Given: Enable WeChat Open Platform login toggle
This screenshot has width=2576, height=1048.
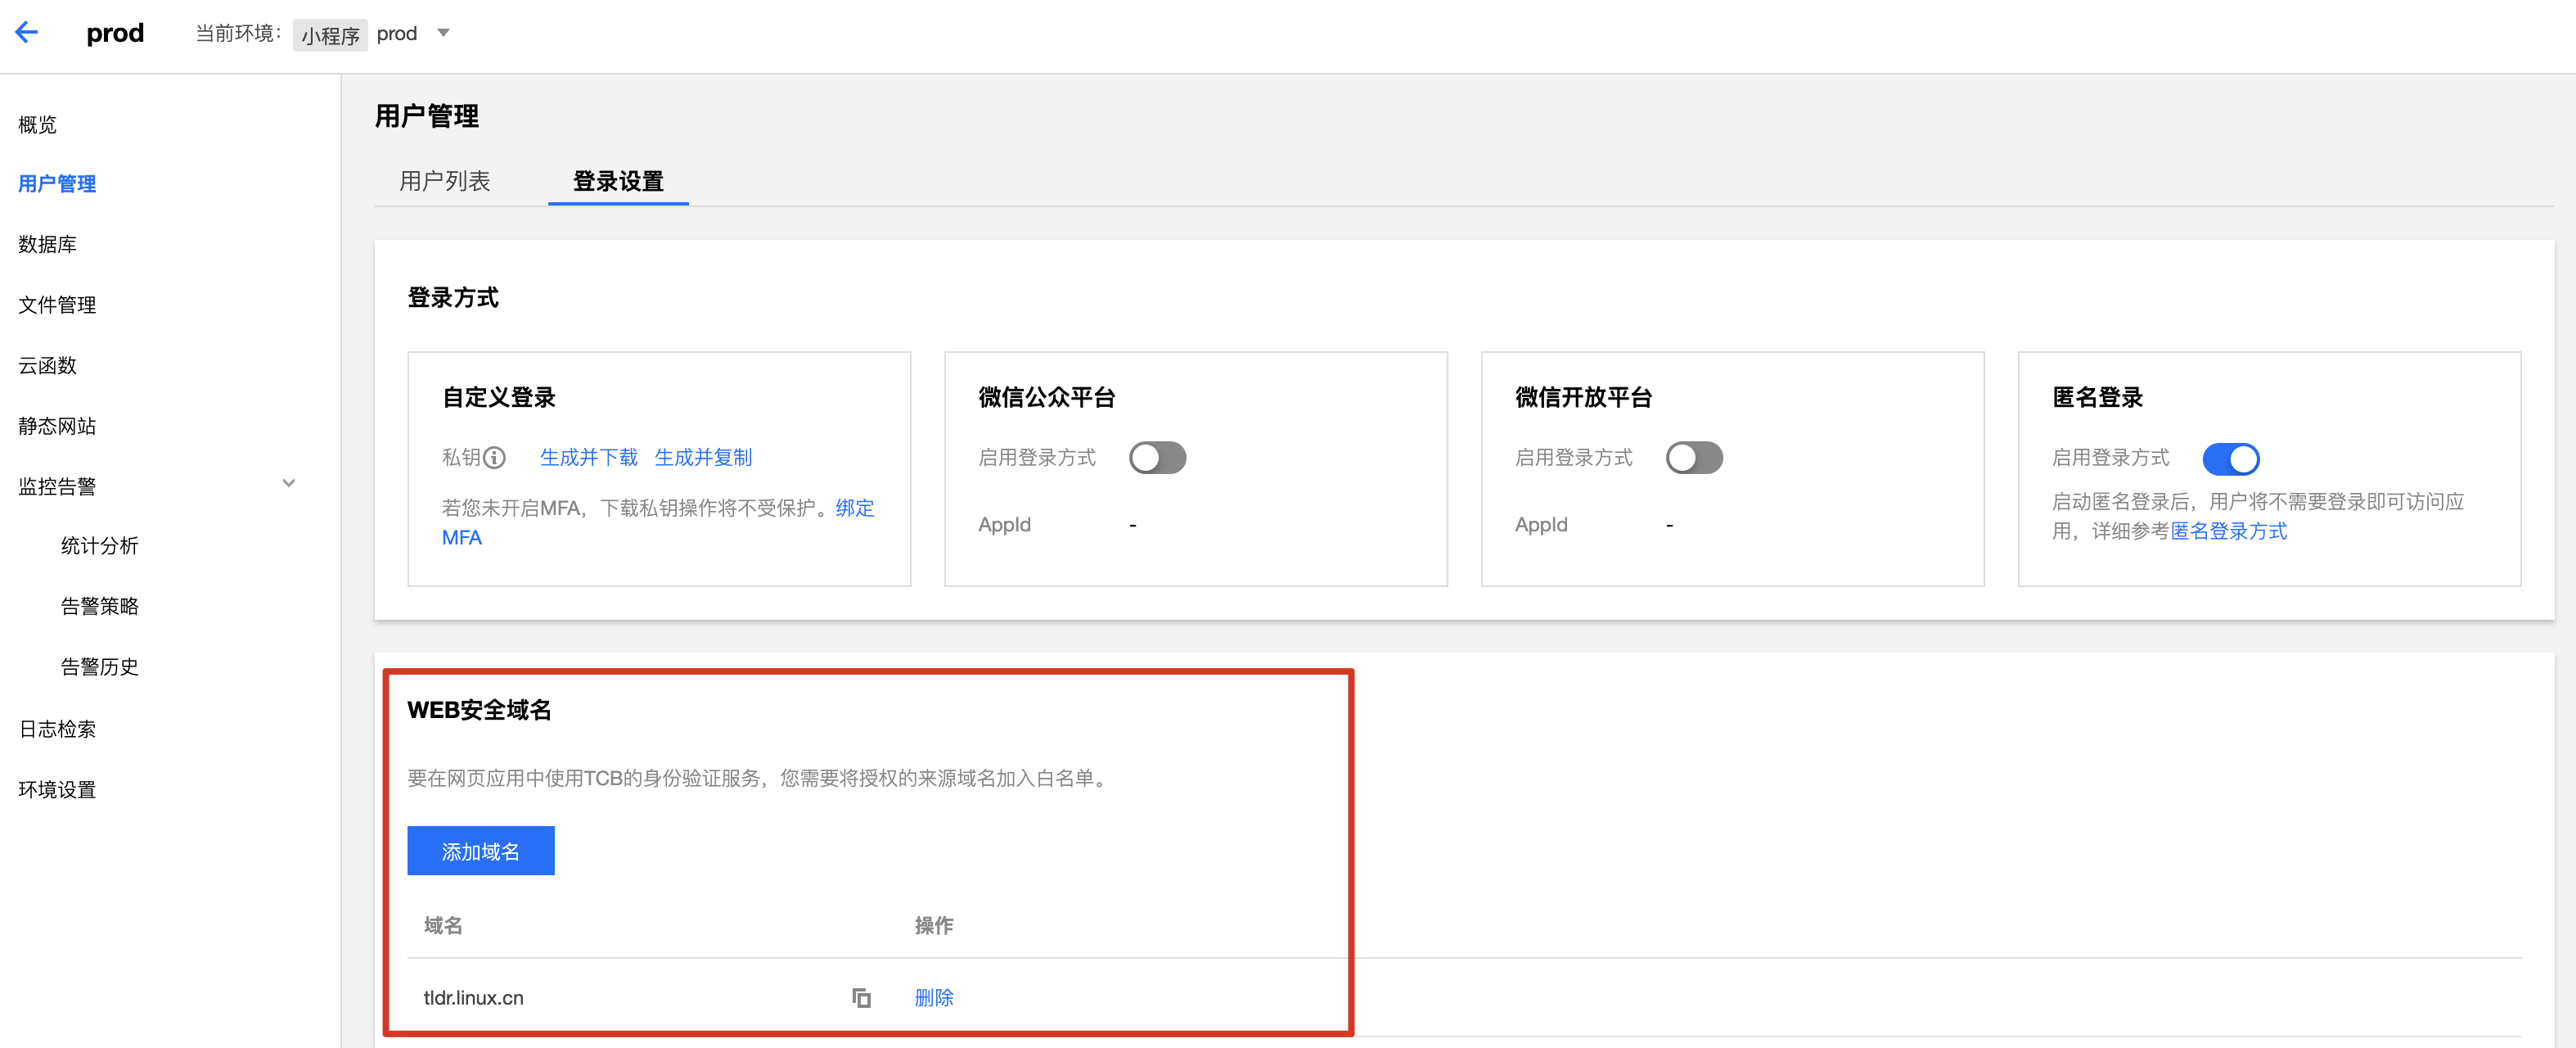Looking at the screenshot, I should (x=1693, y=458).
